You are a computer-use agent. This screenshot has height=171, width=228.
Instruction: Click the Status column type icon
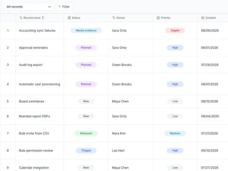(x=69, y=18)
